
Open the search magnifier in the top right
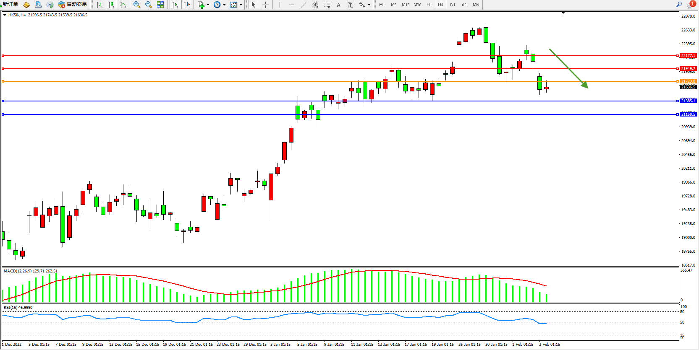pos(679,4)
